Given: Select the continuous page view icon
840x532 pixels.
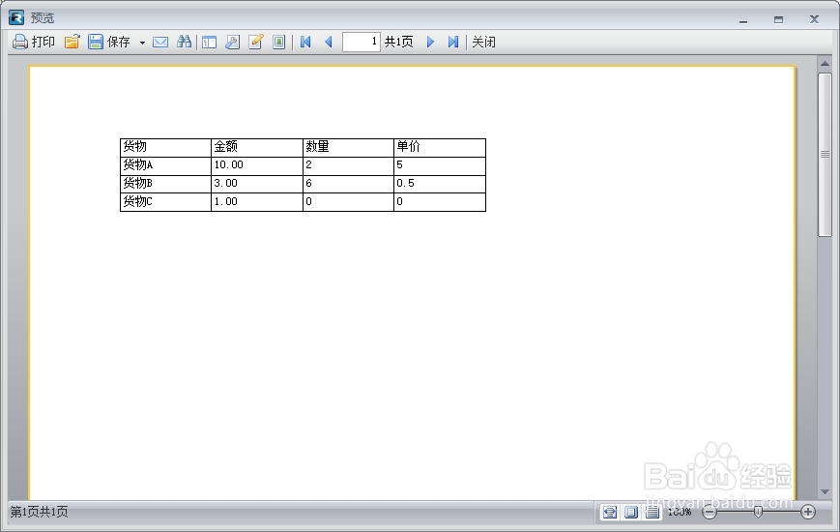Looking at the screenshot, I should pyautogui.click(x=652, y=512).
